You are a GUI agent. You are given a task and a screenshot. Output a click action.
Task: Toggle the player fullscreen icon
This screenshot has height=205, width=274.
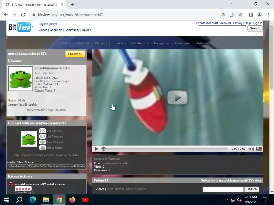coord(259,149)
